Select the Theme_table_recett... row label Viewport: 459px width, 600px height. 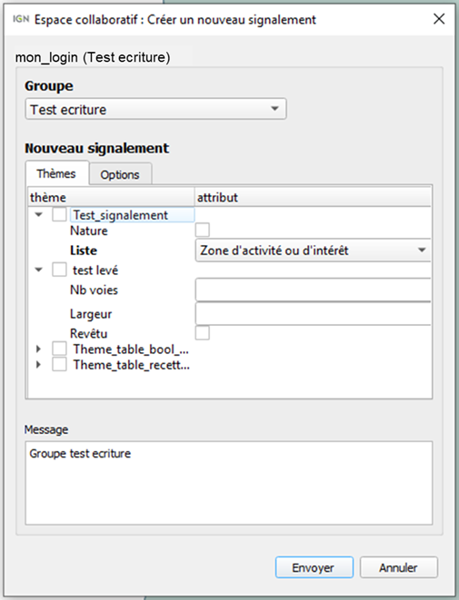(x=132, y=365)
